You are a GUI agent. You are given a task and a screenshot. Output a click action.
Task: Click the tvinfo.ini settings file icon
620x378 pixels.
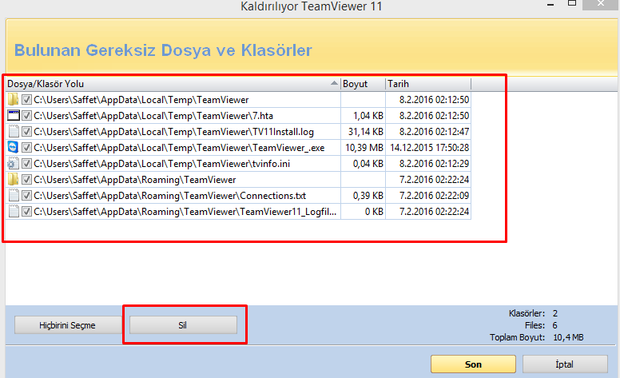point(13,163)
